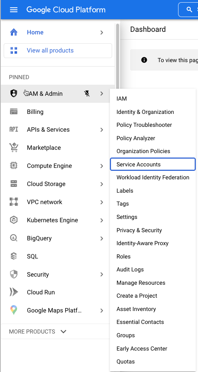Image resolution: width=198 pixels, height=372 pixels.
Task: Click the Marketplace cart icon
Action: point(14,148)
